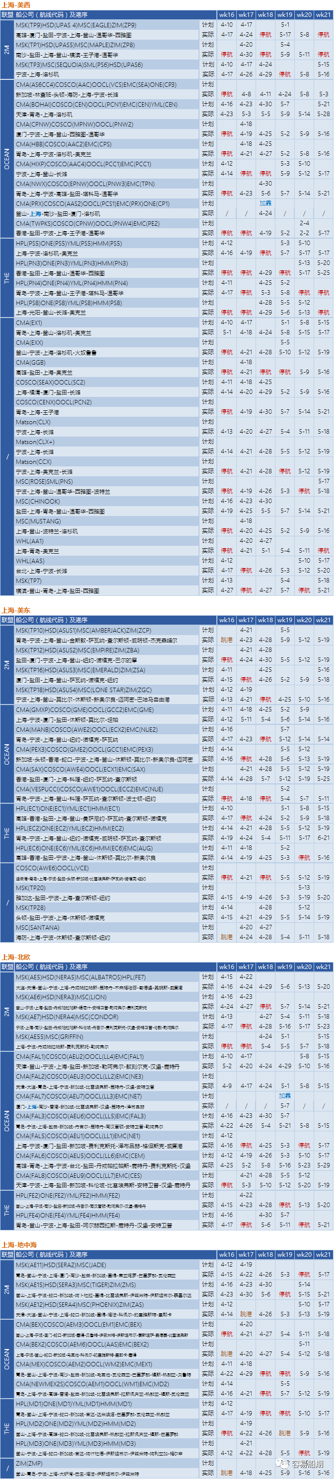Click the 上海-地中海 section heading
334x1479 pixels.
[19, 1244]
